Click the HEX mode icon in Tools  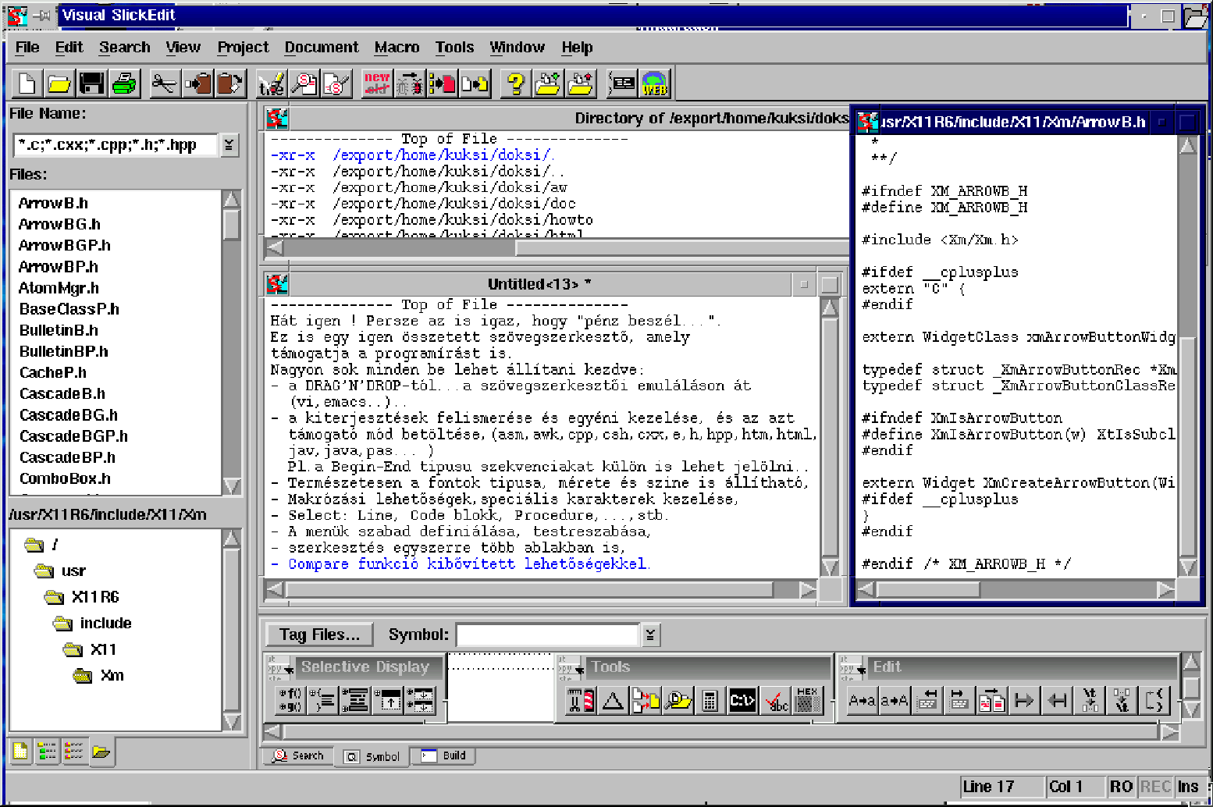808,700
